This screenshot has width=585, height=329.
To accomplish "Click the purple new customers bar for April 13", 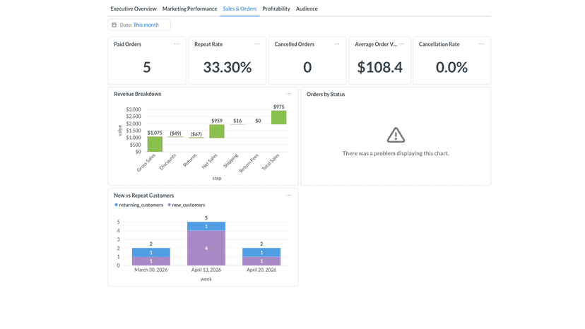I will (x=206, y=248).
